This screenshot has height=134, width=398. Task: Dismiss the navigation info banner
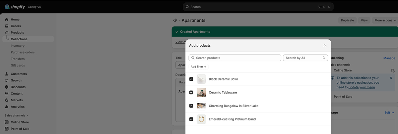(x=391, y=78)
